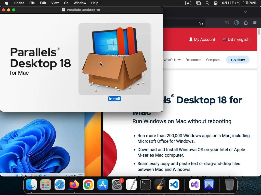Viewport: 261px width, 195px height.
Task: Click the Parallels Desktop installer box icon
Action: point(115,59)
